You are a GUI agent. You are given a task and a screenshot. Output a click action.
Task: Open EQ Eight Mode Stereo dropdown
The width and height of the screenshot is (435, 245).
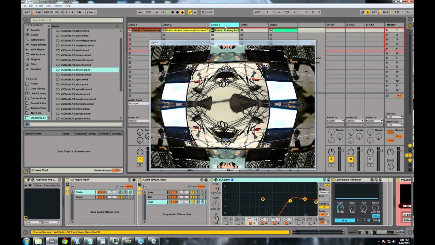pos(324,193)
